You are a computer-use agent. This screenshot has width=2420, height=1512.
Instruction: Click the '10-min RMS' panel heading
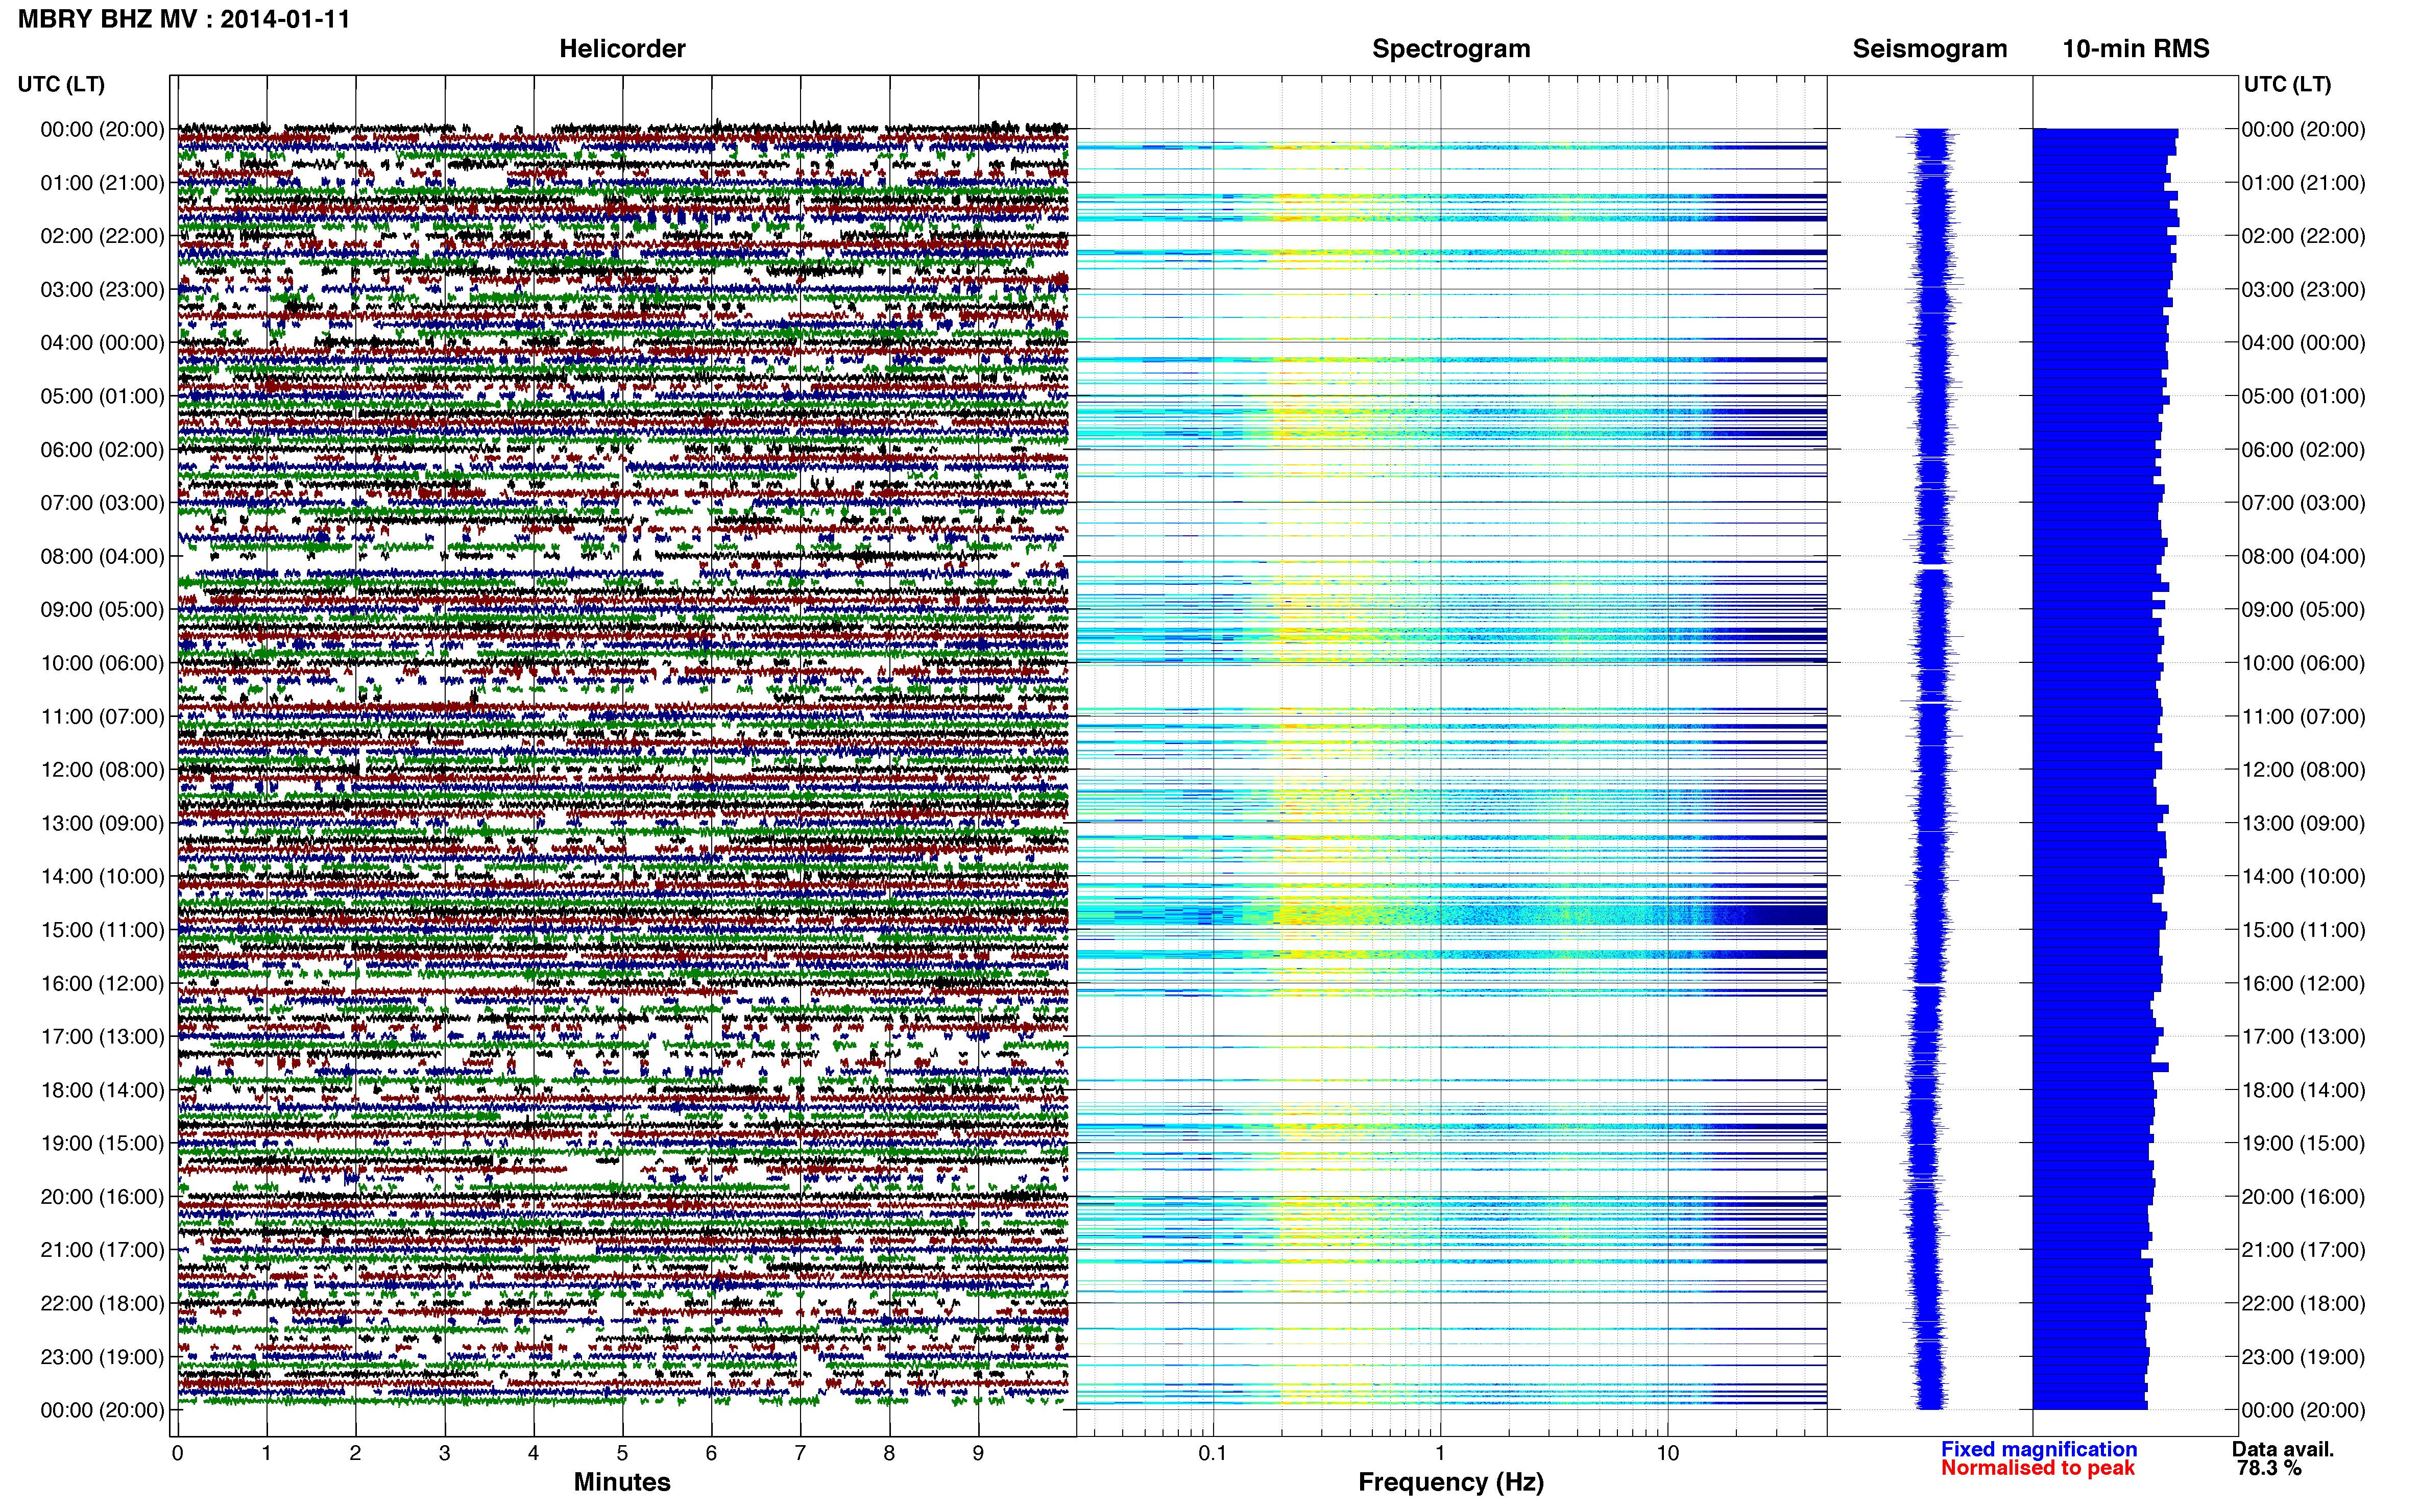tap(2136, 49)
